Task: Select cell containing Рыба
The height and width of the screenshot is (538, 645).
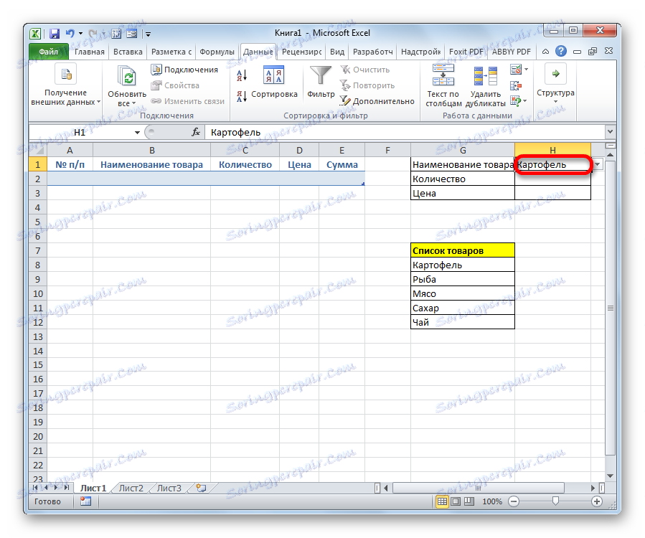Action: coord(462,279)
